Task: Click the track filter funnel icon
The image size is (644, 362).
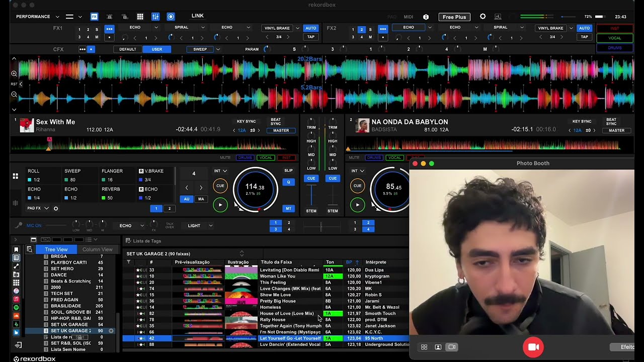Action: 128,262
